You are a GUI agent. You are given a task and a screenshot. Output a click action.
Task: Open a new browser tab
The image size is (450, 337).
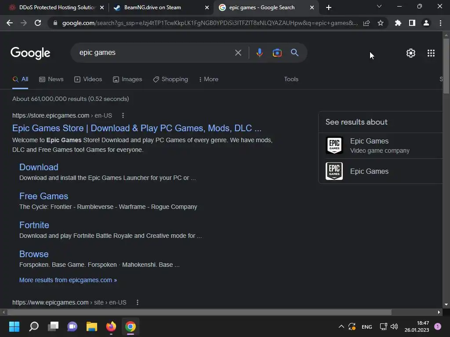[329, 7]
